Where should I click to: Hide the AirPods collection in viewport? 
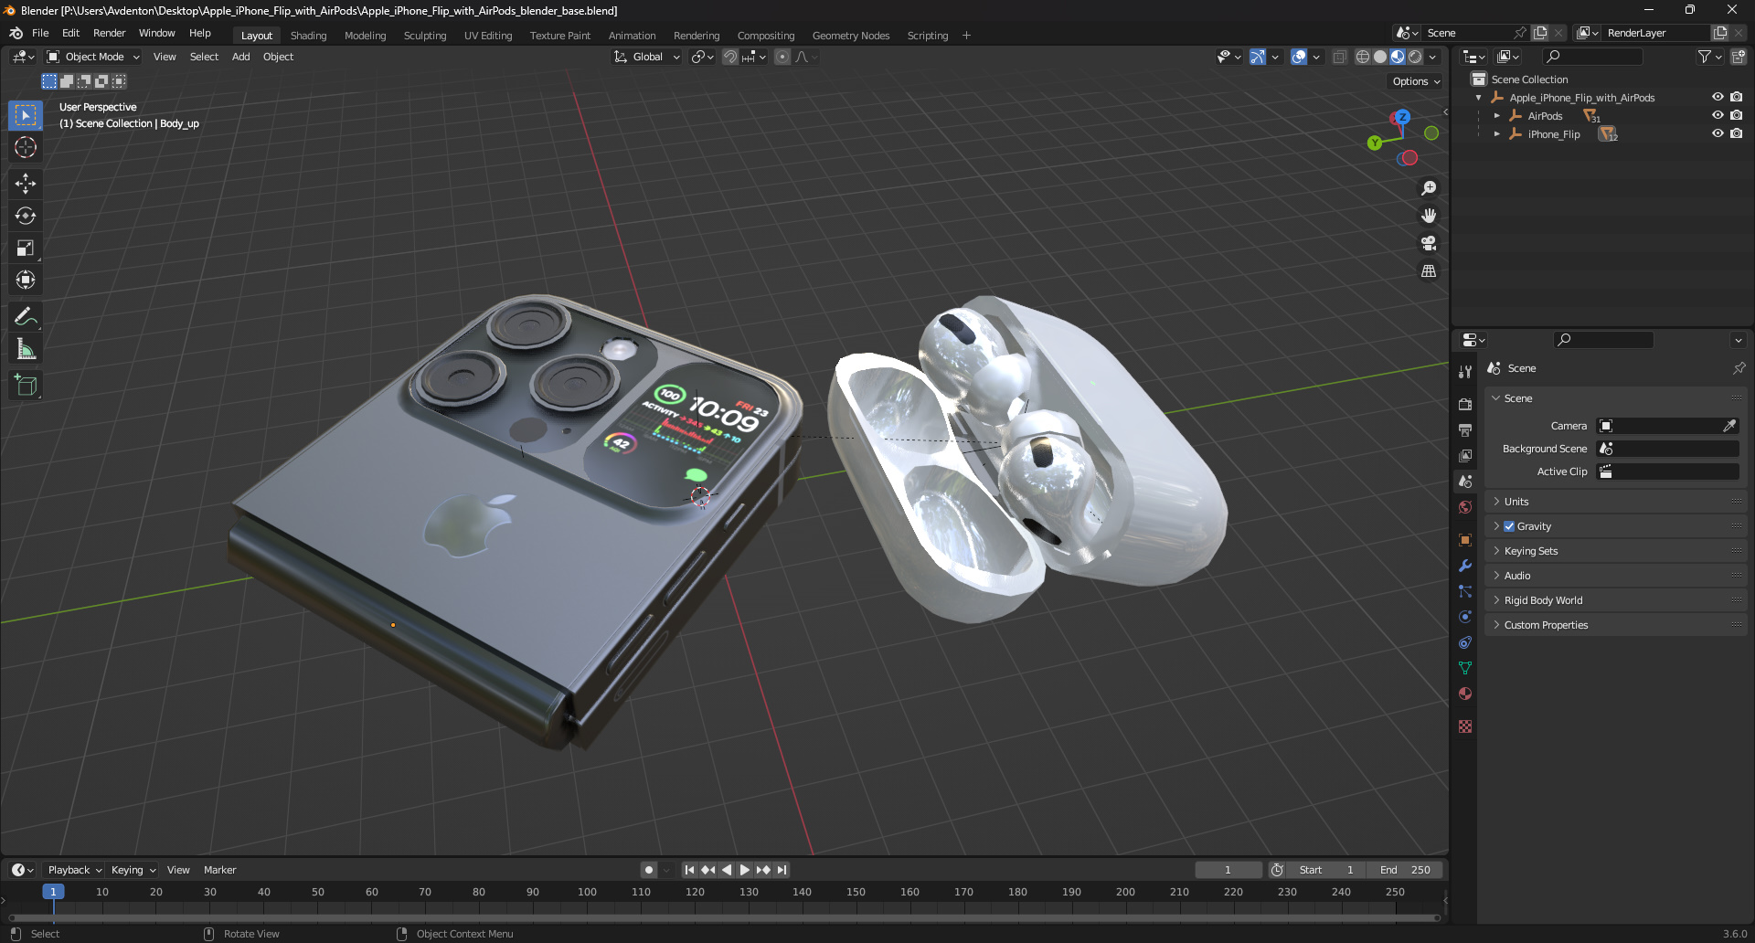[1718, 116]
